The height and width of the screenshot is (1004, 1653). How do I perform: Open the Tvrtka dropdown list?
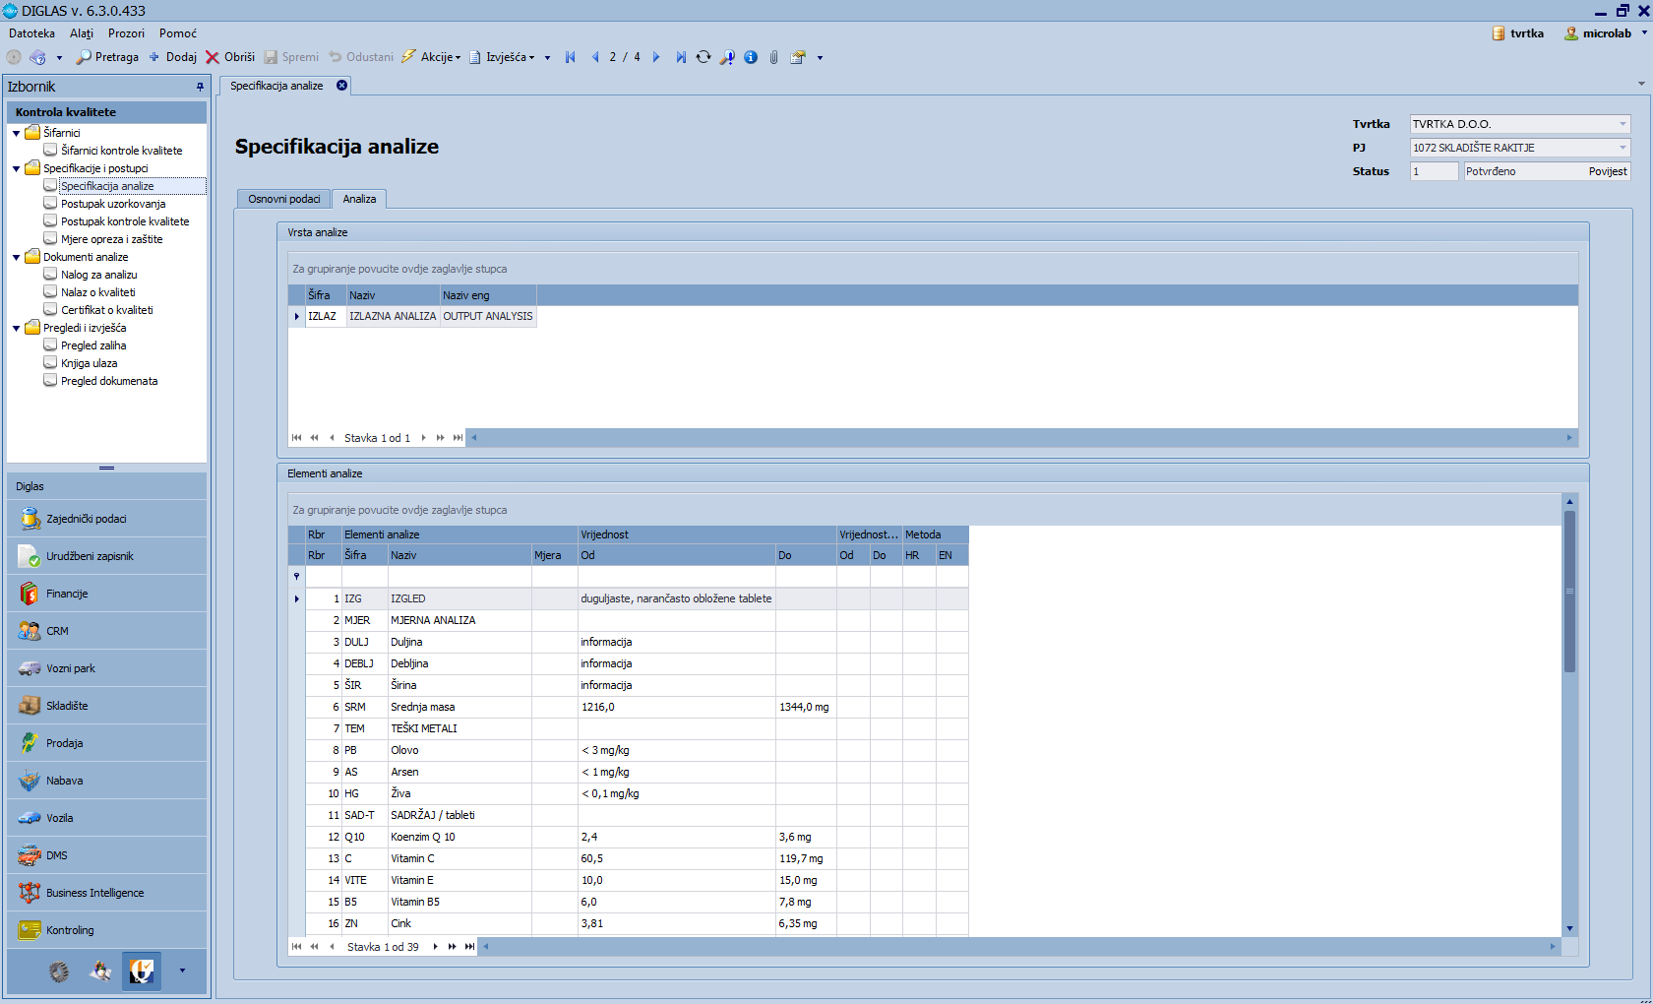click(x=1622, y=124)
